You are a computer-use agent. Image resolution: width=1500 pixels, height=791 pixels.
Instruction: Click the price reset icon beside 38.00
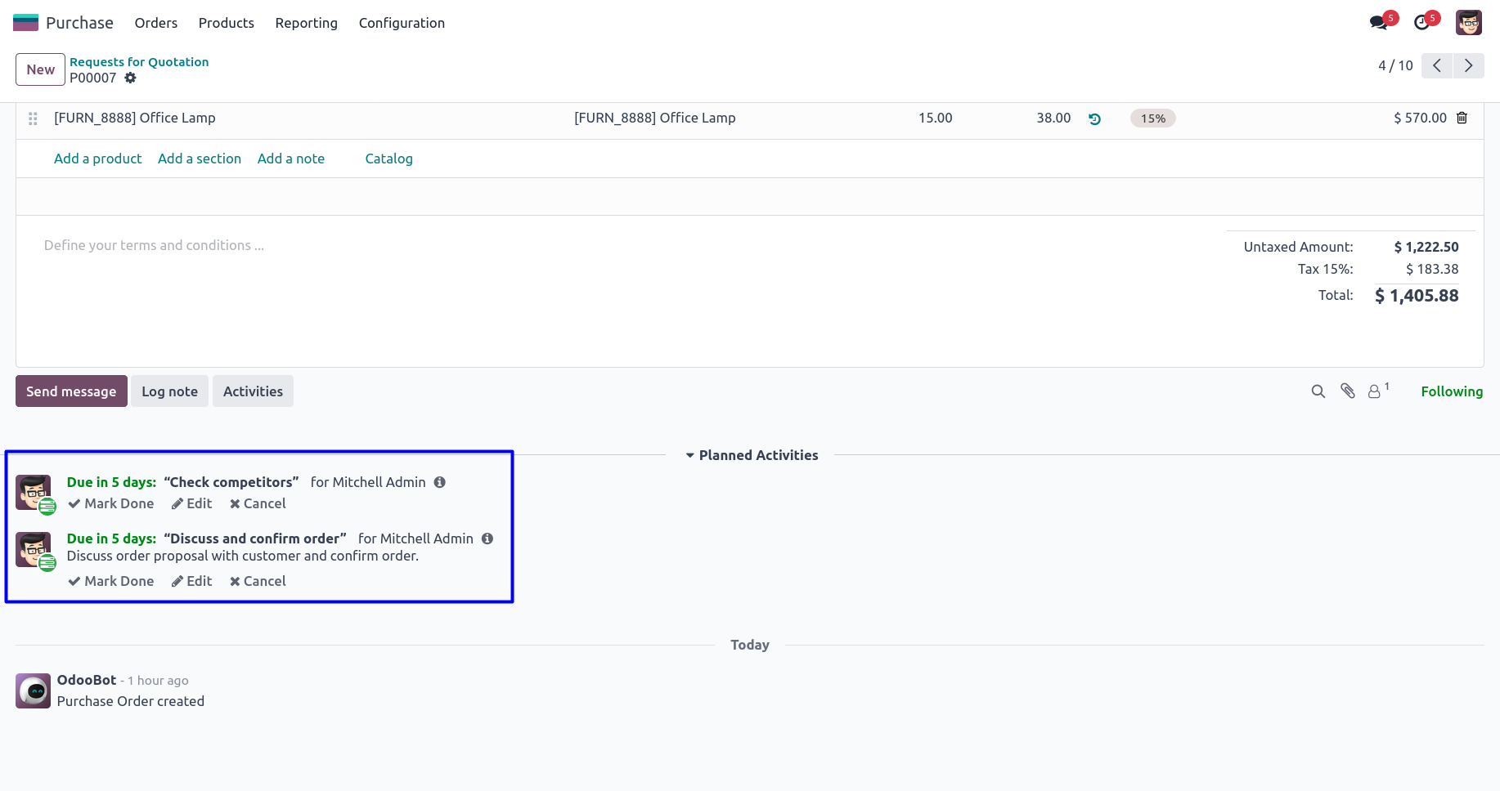(x=1094, y=119)
